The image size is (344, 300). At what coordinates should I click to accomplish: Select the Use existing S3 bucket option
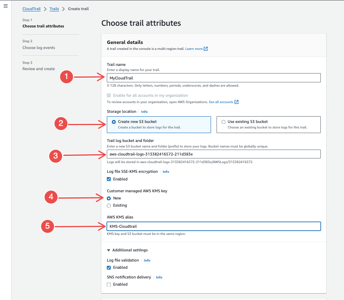[223, 122]
